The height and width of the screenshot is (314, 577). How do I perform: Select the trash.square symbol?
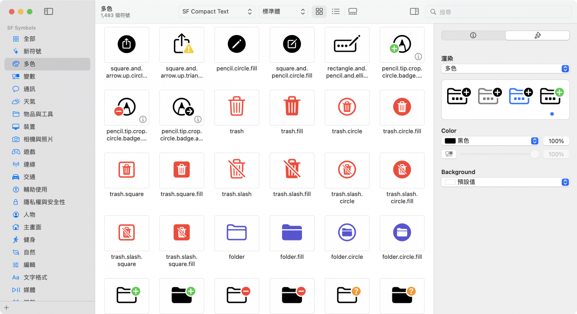[x=127, y=170]
